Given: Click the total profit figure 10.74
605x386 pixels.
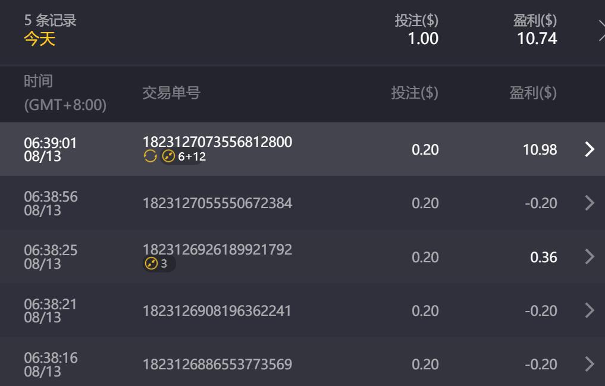Looking at the screenshot, I should 537,39.
